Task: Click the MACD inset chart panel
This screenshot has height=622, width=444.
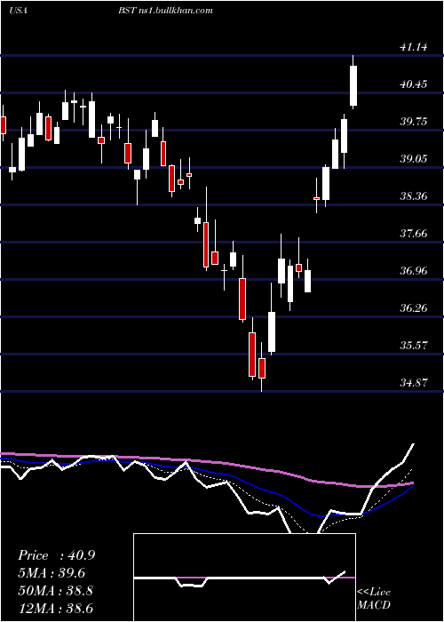Action: pyautogui.click(x=244, y=578)
